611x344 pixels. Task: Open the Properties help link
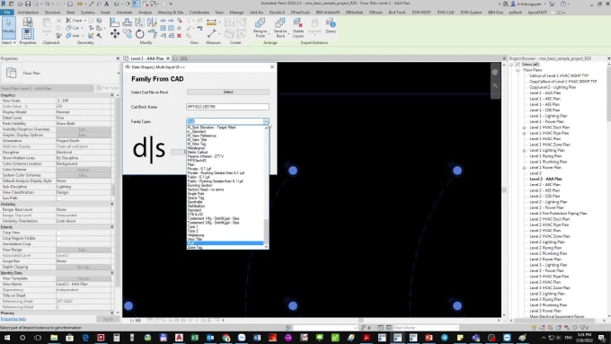pyautogui.click(x=13, y=319)
